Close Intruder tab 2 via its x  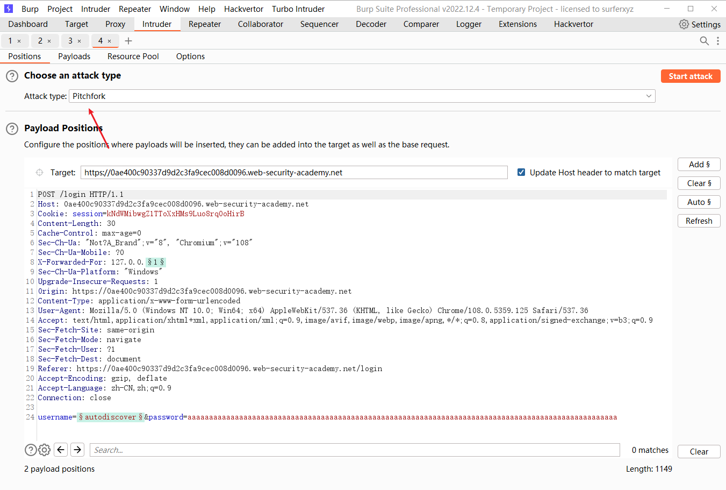(x=49, y=41)
